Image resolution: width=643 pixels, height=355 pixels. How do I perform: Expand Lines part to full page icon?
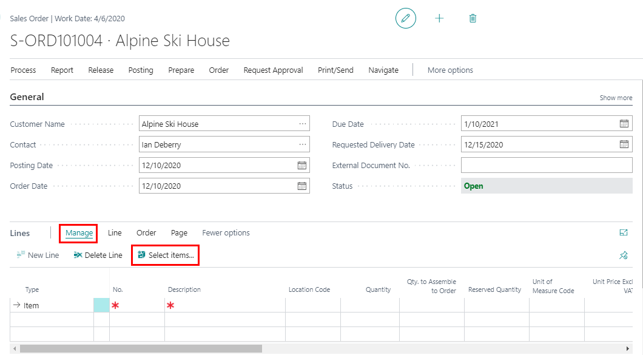pyautogui.click(x=624, y=232)
